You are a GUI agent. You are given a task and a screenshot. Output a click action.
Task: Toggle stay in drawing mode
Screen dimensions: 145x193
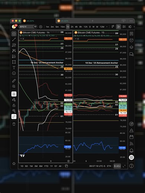pyautogui.click(x=14, y=100)
